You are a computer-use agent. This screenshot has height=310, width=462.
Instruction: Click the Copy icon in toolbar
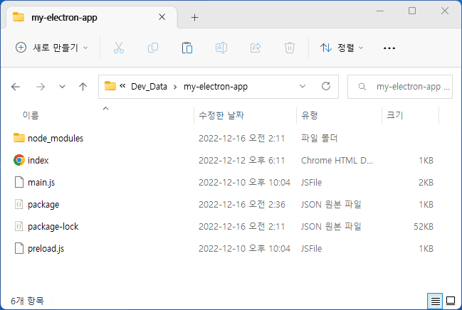coord(153,48)
